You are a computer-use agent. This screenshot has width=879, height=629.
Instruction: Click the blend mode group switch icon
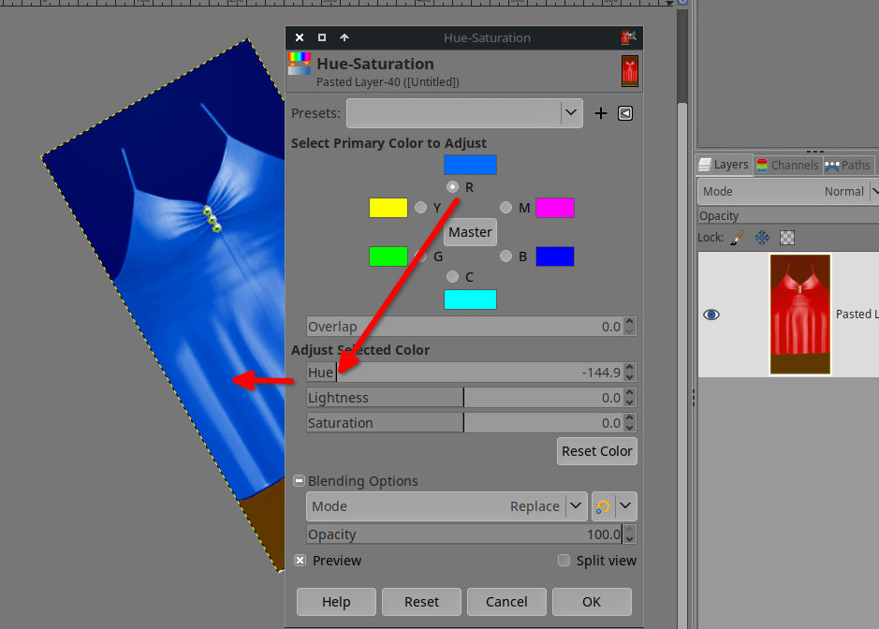[603, 506]
